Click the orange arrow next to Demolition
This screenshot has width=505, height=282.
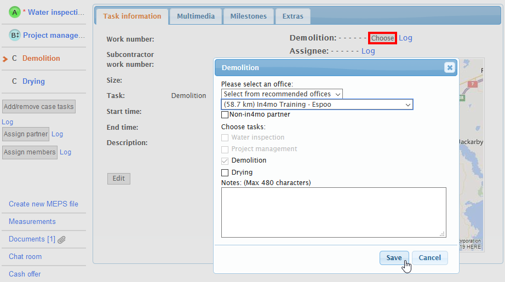click(x=5, y=59)
